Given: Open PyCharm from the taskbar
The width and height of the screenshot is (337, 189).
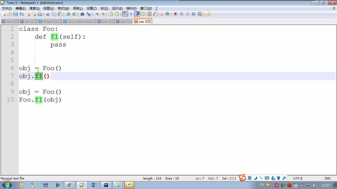Looking at the screenshot, I should 106,185.
